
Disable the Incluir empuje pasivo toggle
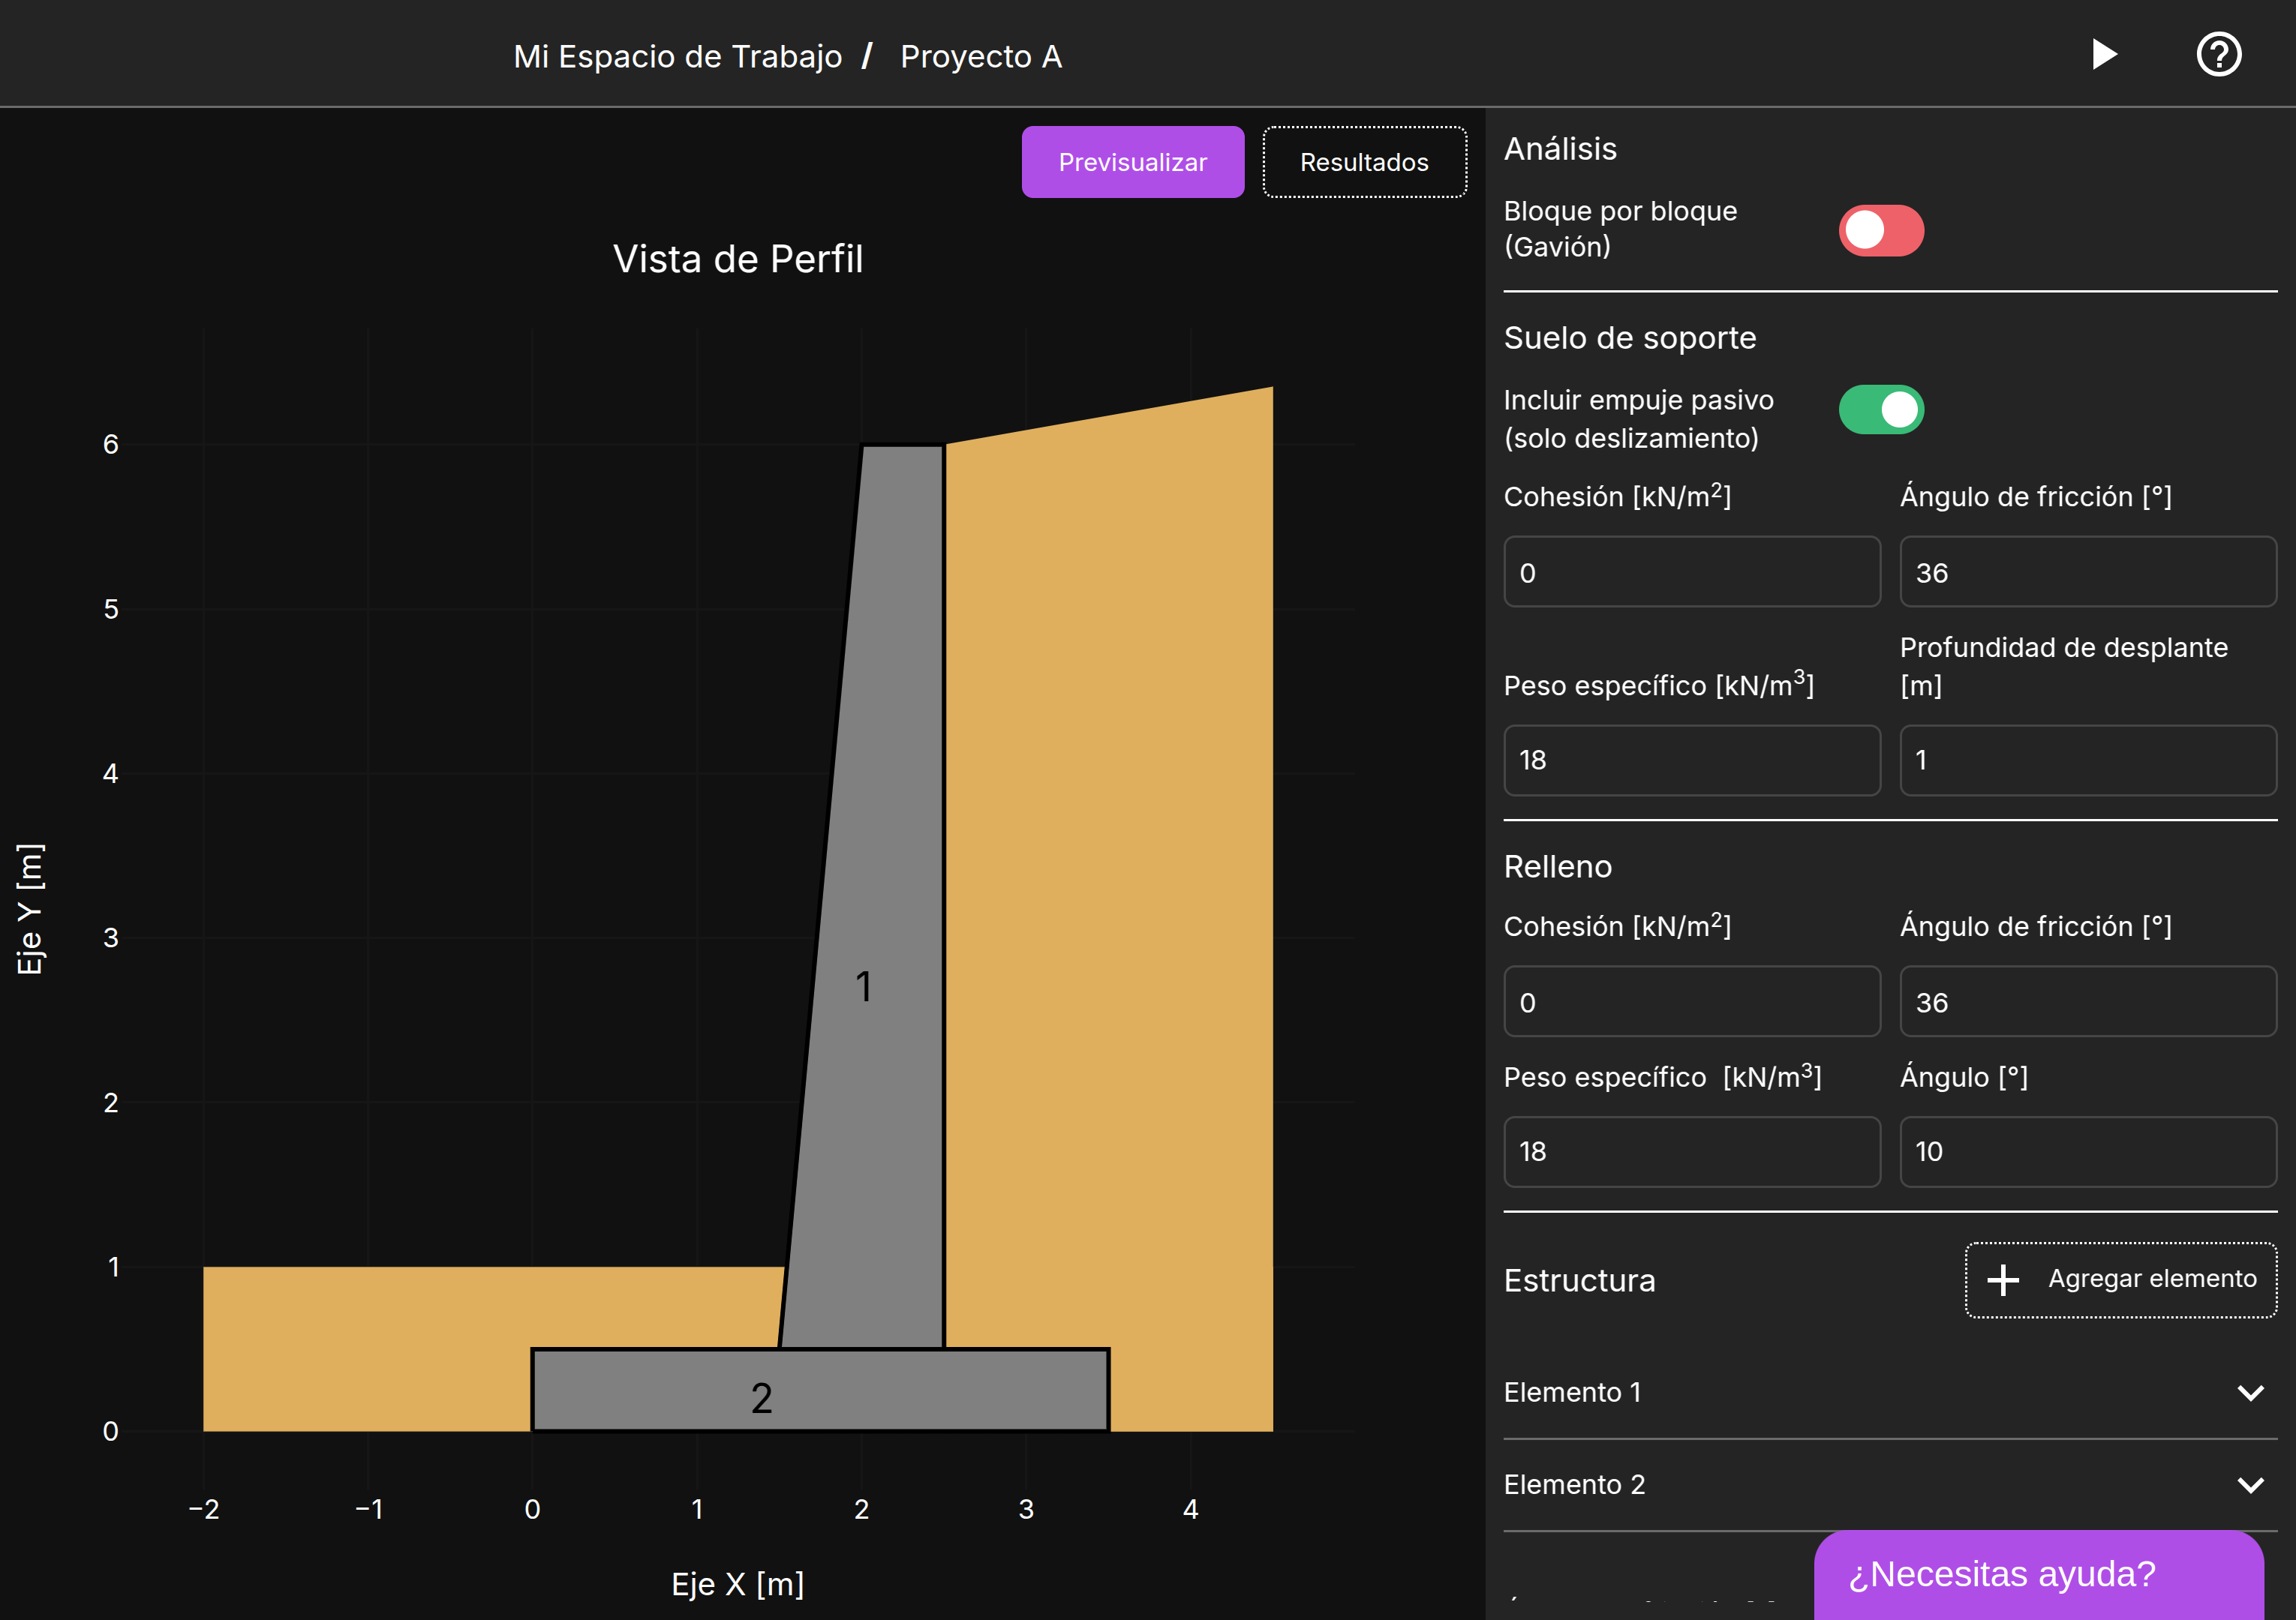[x=1881, y=409]
